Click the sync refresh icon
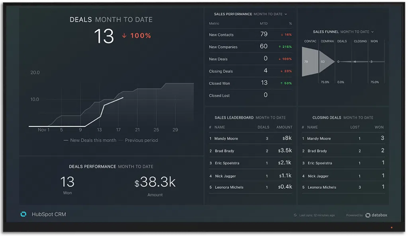This screenshot has height=236, width=408. tap(295, 215)
